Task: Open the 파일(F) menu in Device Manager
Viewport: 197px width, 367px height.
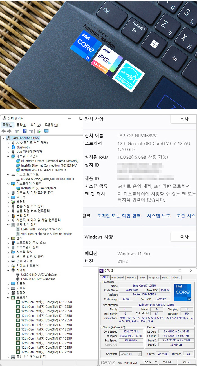Action: pos(8,125)
